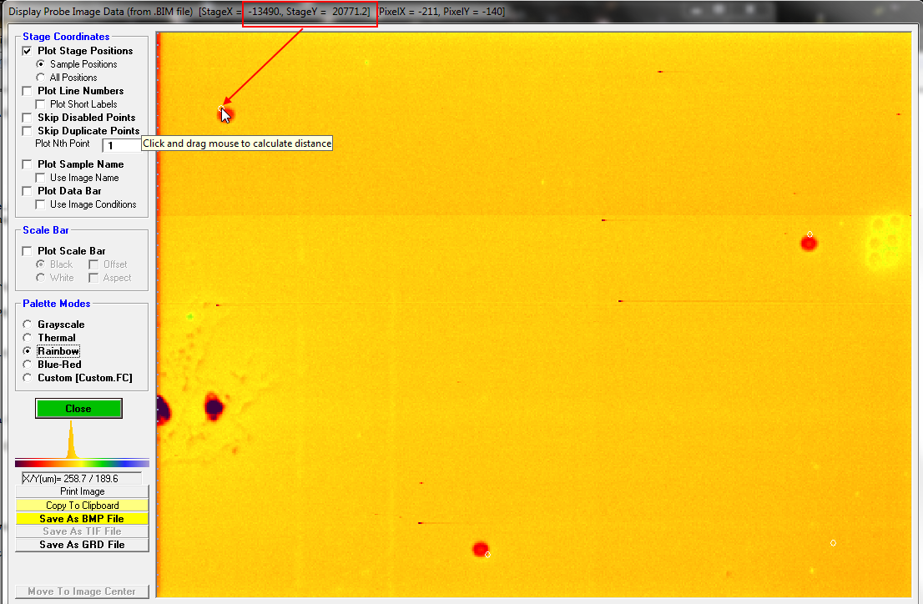Switch palette to Grayscale mode

[x=28, y=325]
